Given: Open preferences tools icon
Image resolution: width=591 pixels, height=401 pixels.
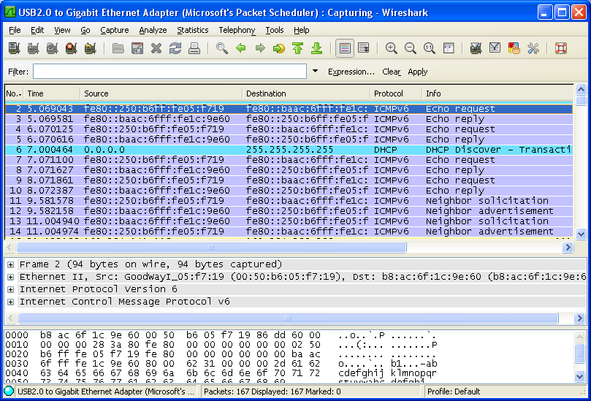Looking at the screenshot, I should click(x=533, y=48).
